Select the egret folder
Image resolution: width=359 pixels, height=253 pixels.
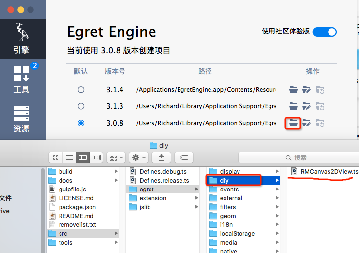pos(163,190)
